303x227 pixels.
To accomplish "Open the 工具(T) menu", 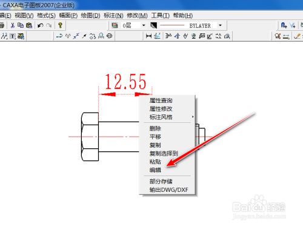I will point(161,16).
